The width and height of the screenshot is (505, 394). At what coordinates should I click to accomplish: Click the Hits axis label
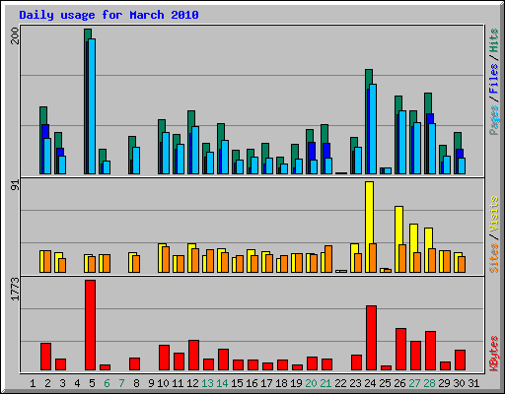tap(493, 40)
